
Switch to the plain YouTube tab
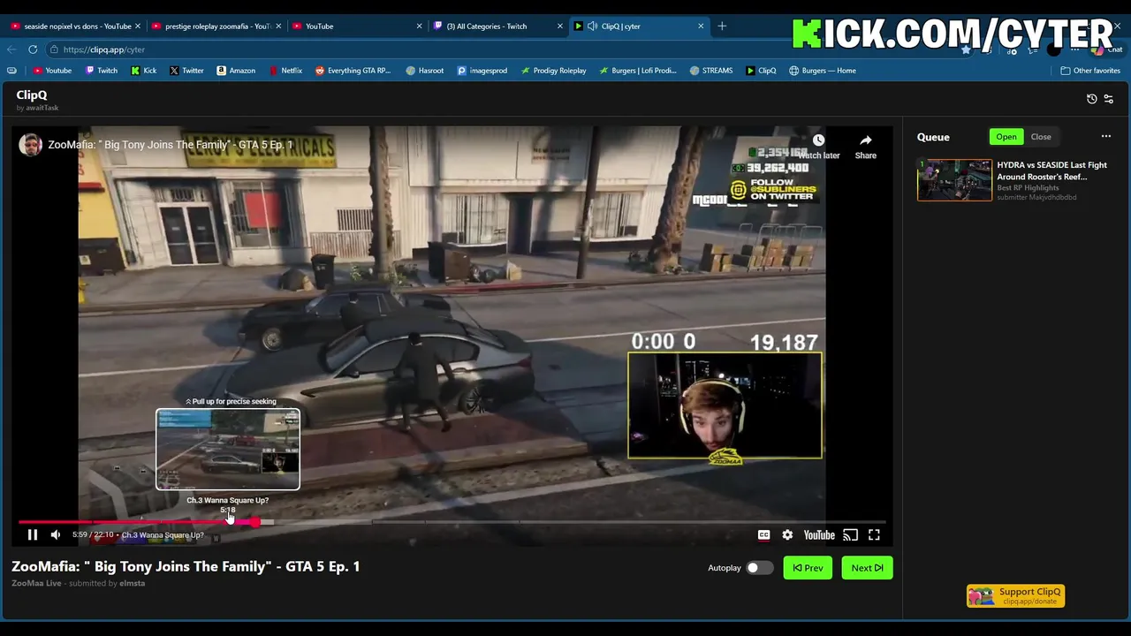356,26
